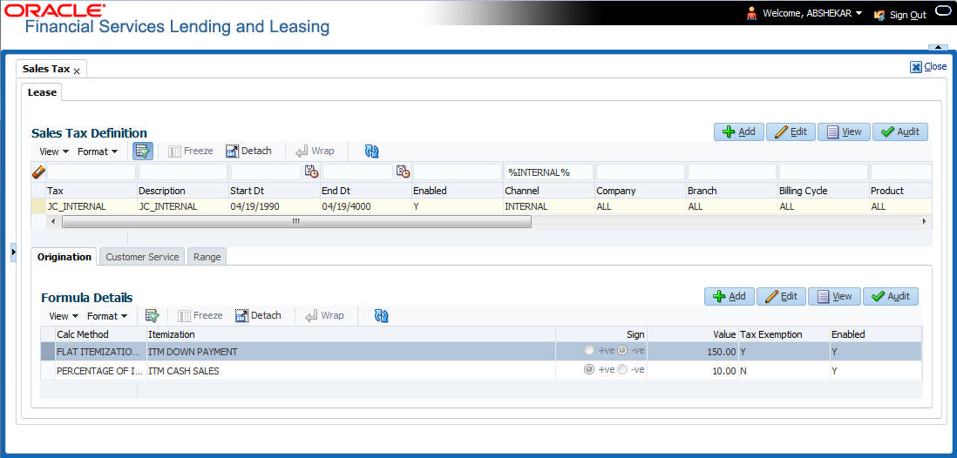Click the horizontal scrollbar thumb in Sales Tax table
Viewport: 957px width, 458px height.
tap(296, 221)
